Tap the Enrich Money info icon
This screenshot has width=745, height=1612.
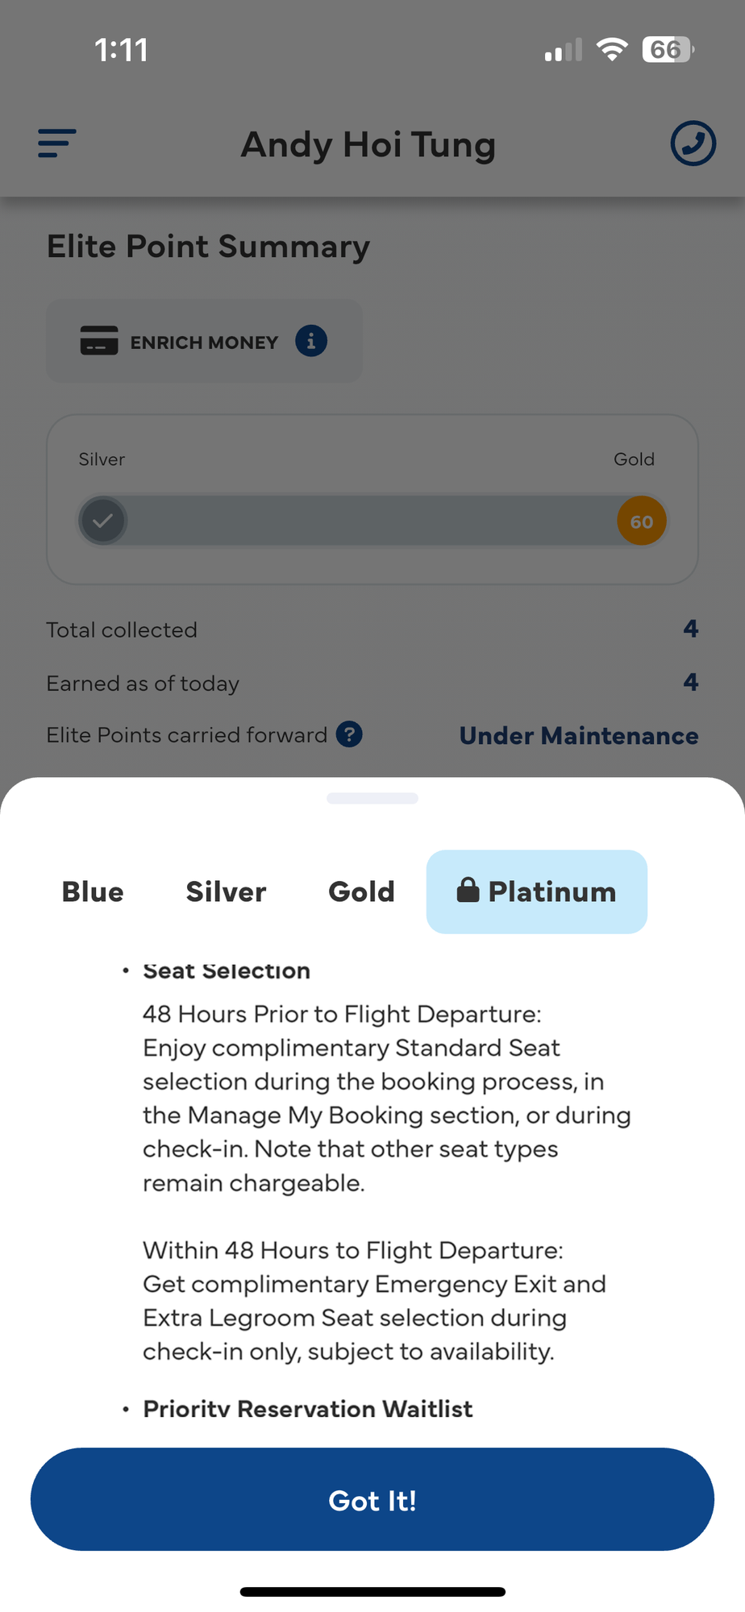point(311,341)
